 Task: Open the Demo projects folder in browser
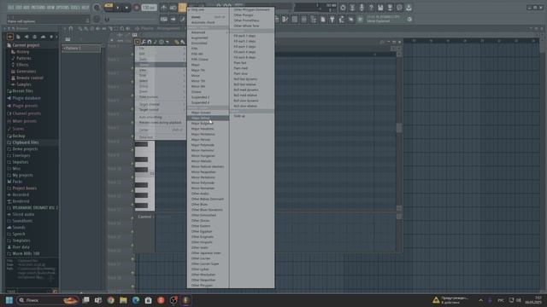(25, 149)
